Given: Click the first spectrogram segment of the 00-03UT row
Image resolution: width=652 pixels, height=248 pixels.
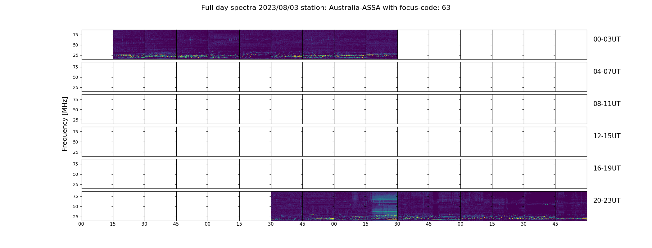Looking at the screenshot, I should pos(129,45).
